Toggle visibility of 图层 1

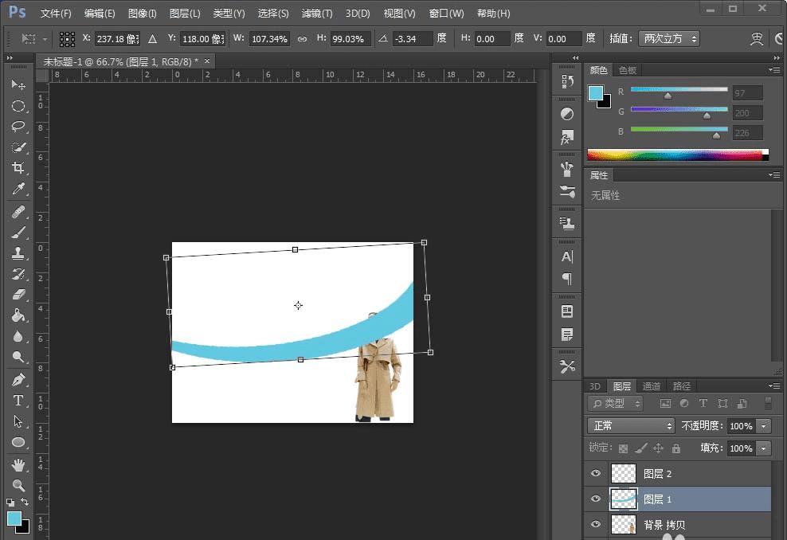pos(596,499)
